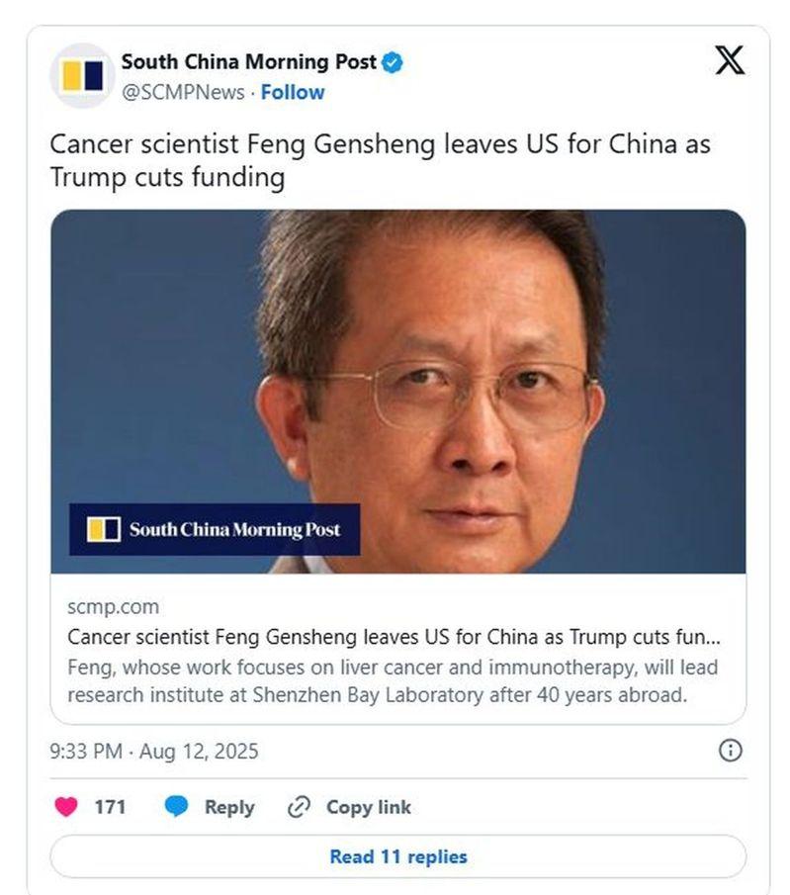The width and height of the screenshot is (790, 895).
Task: Click the Reply label
Action: pos(229,807)
